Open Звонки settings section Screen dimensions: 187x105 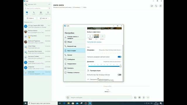click(x=75, y=55)
